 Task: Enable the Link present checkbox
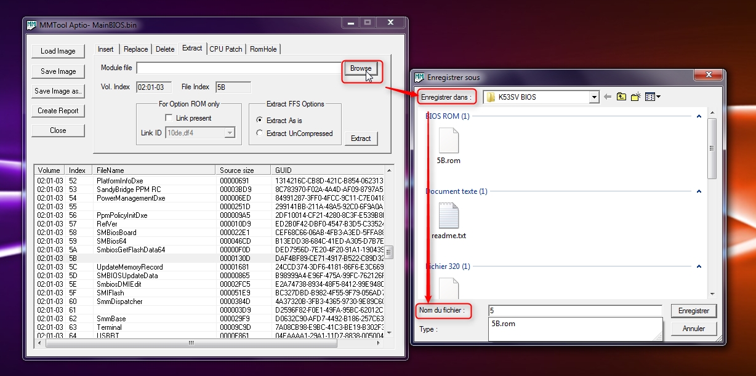(x=169, y=118)
